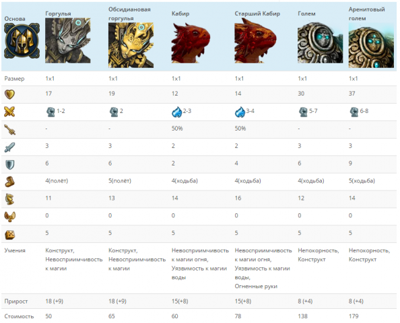Select the Умения row label
The image size is (400, 323).
(15, 250)
